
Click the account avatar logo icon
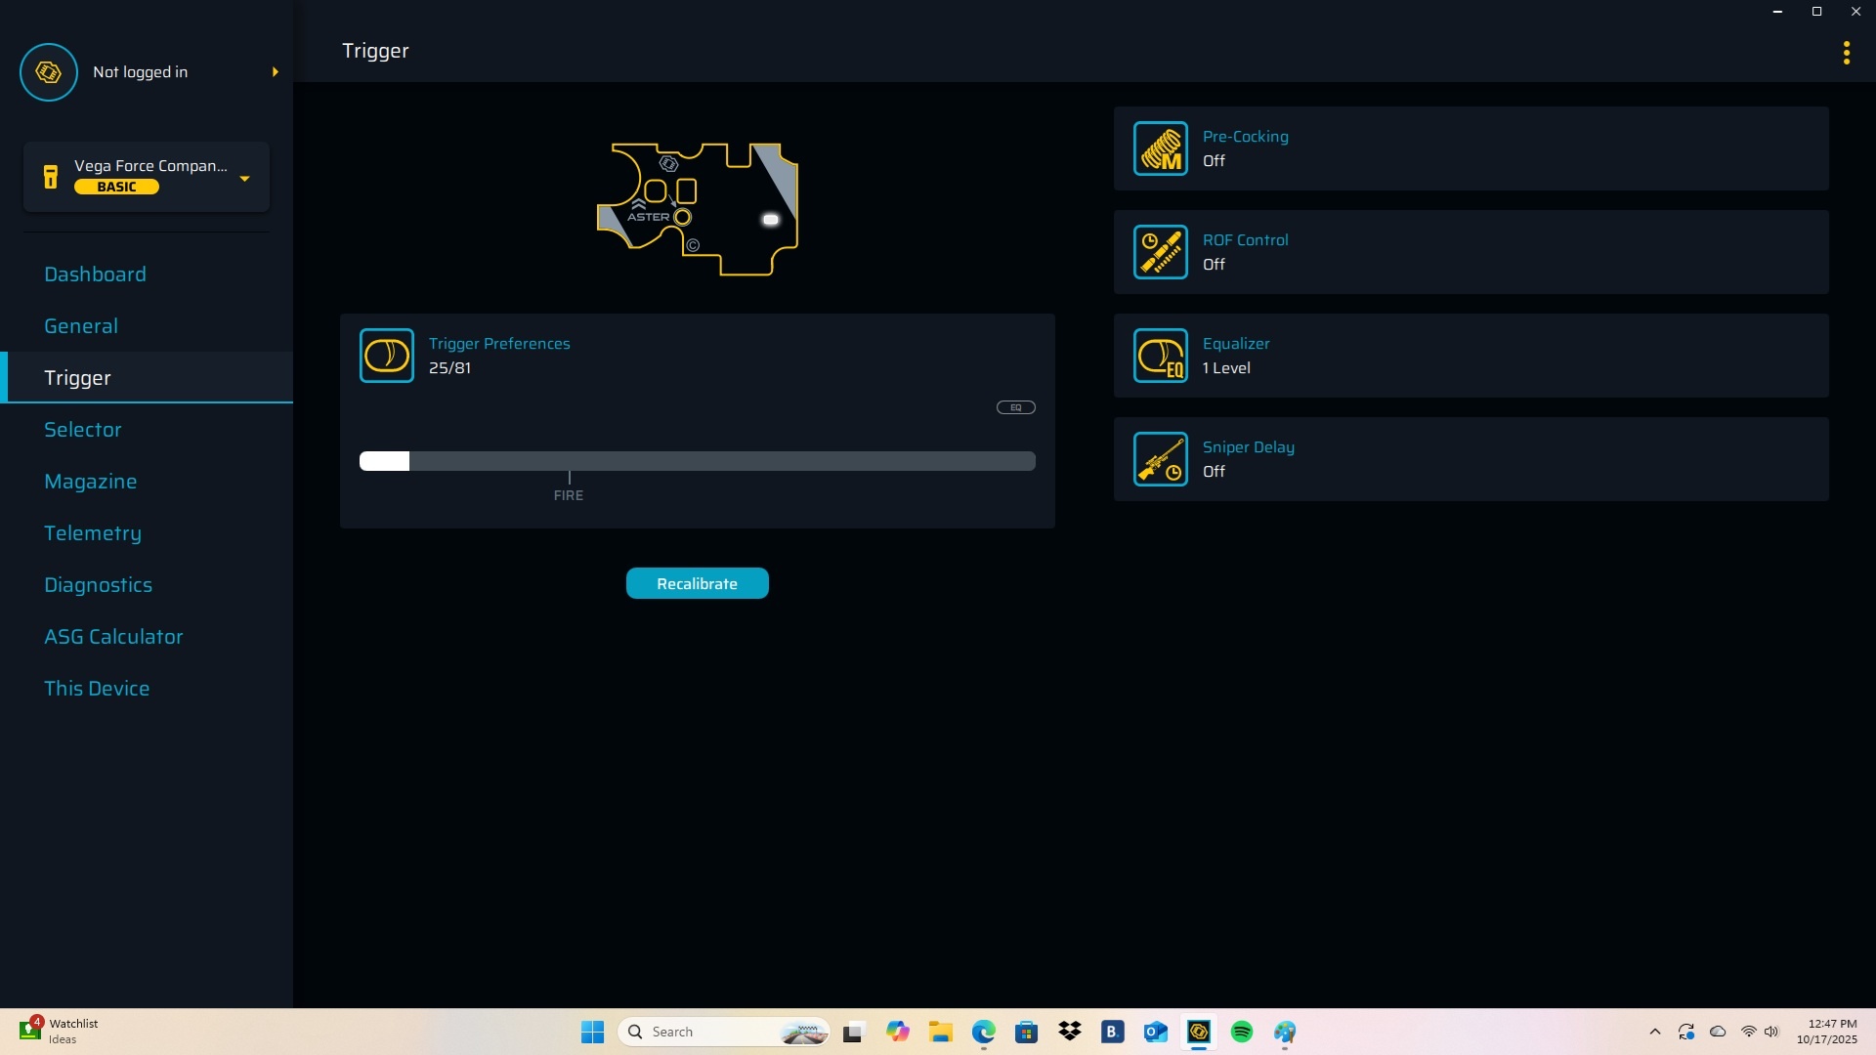[49, 72]
